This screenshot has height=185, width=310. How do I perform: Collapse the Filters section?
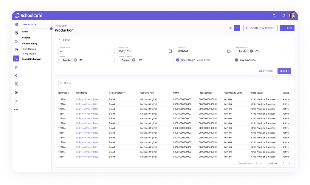click(x=60, y=40)
